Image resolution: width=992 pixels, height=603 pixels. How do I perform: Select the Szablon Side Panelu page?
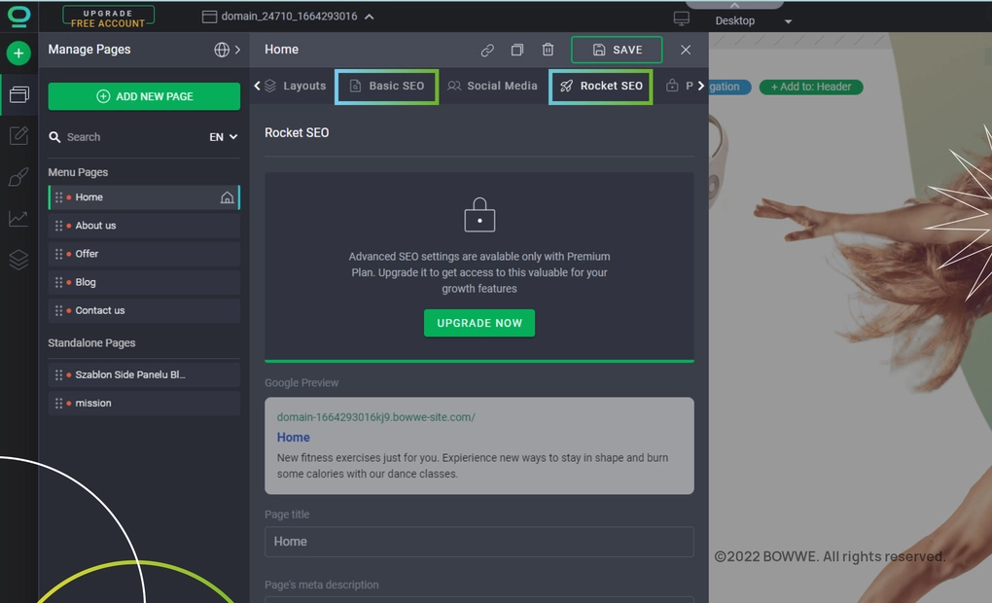(144, 374)
